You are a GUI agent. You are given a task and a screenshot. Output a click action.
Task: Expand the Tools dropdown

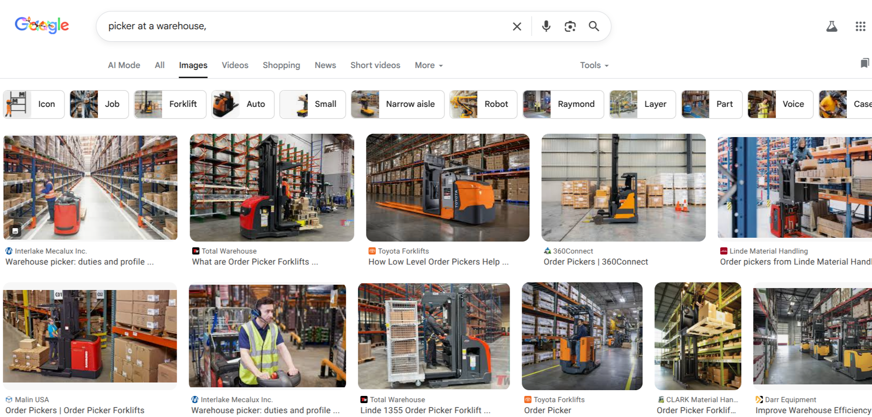pyautogui.click(x=594, y=65)
